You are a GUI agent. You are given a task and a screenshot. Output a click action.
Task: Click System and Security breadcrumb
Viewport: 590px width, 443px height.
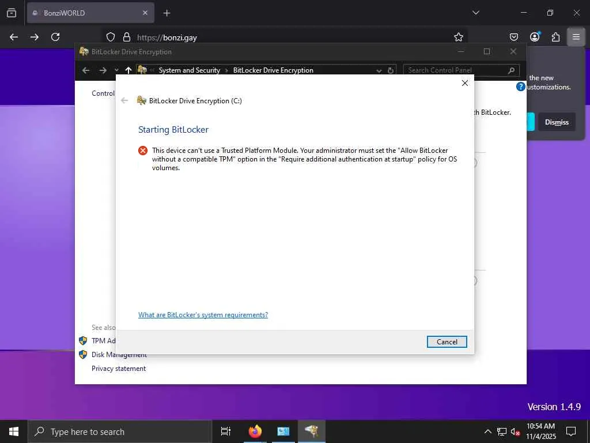pyautogui.click(x=189, y=70)
